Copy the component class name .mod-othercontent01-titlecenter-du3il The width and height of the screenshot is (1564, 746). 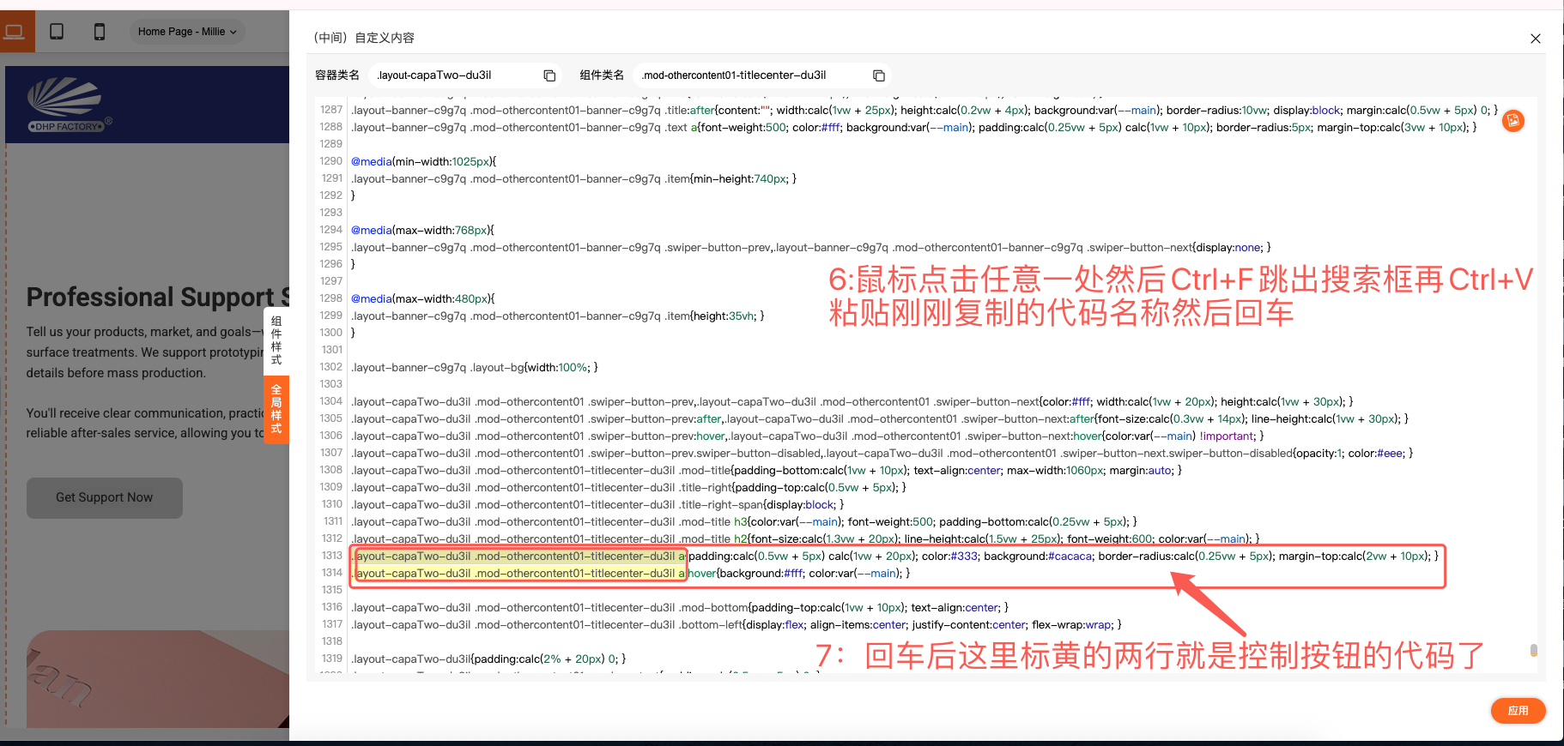point(878,75)
